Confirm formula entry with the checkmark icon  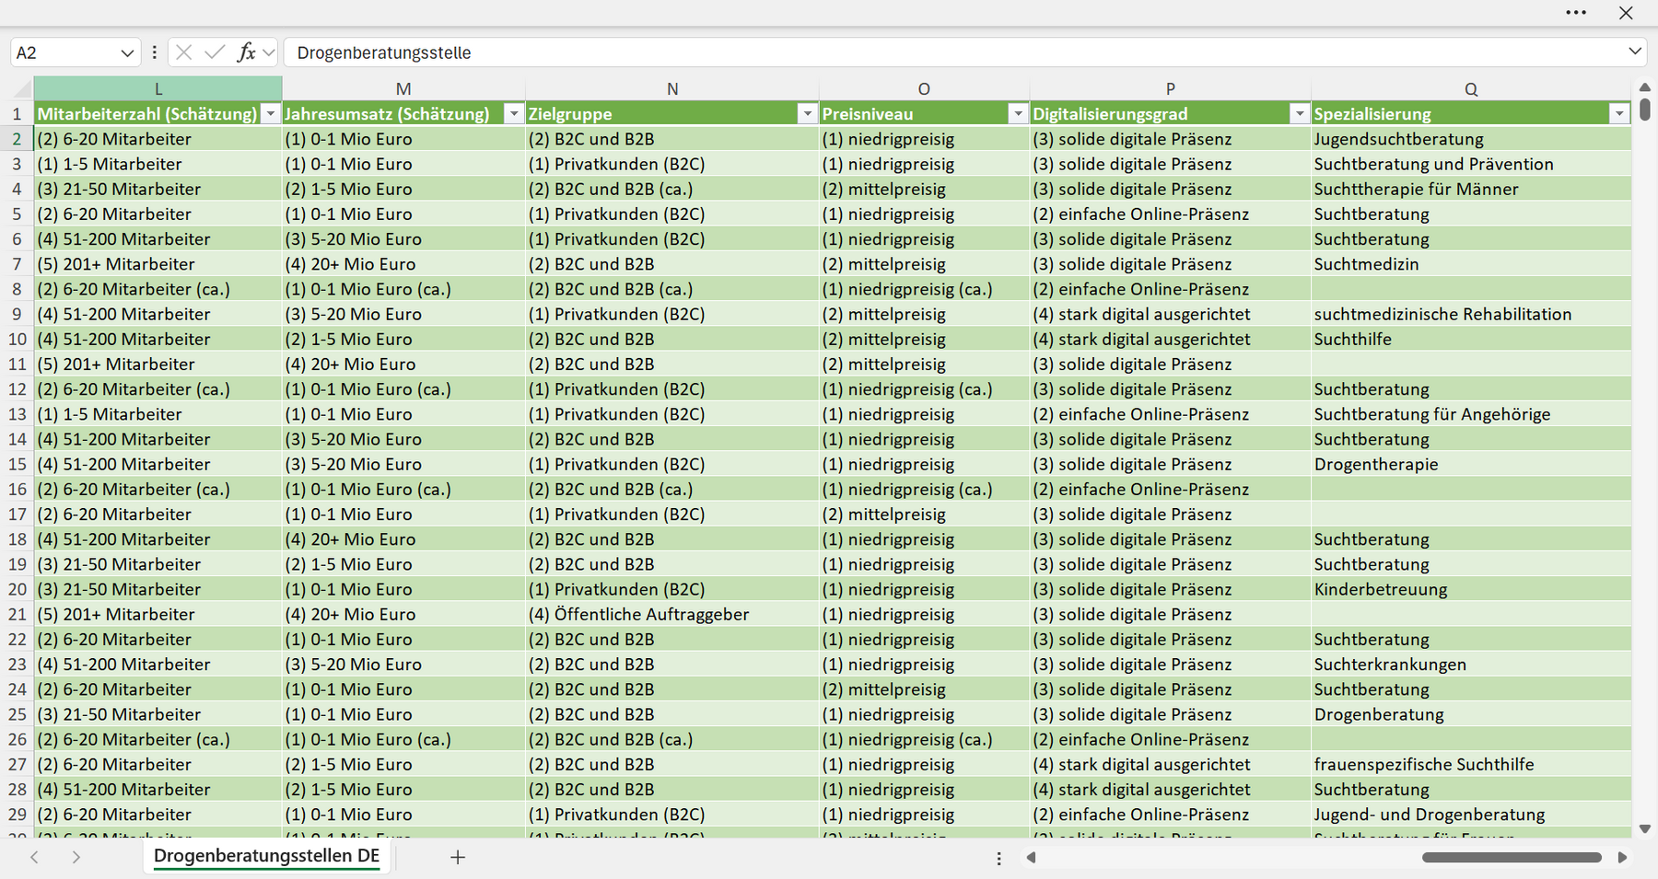click(215, 52)
